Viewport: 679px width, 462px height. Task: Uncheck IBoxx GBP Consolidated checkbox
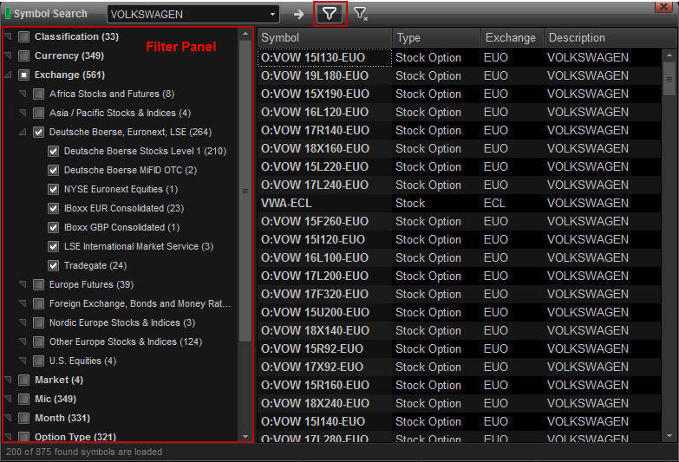point(53,227)
